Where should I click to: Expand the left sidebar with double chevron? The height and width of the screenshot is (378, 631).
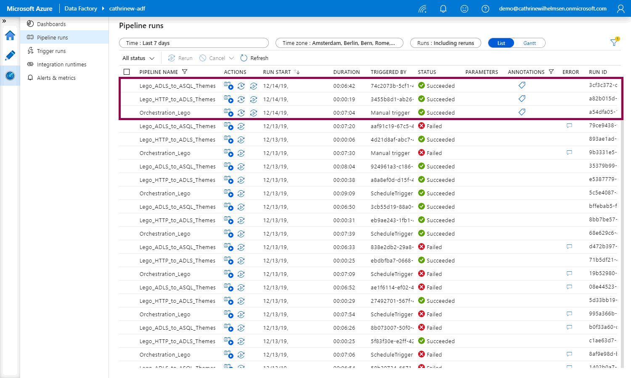click(x=4, y=21)
